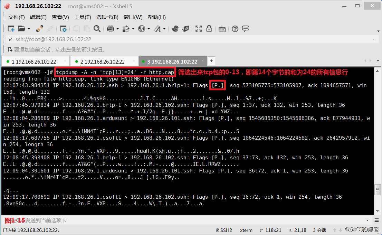Screen dimensions: 382x235
Task: Open the session Properties gear icon
Action: click(63, 29)
